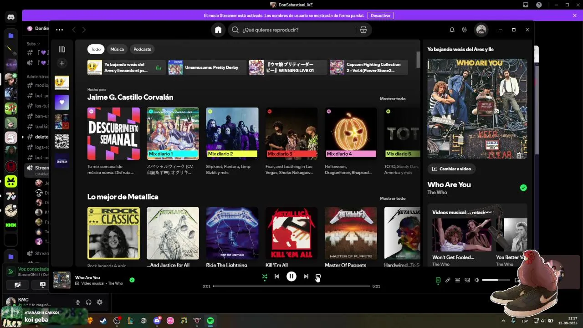Viewport: 583px width, 328px height.
Task: Open Umamusume: Pretty Derby shortcut
Action: point(207,67)
